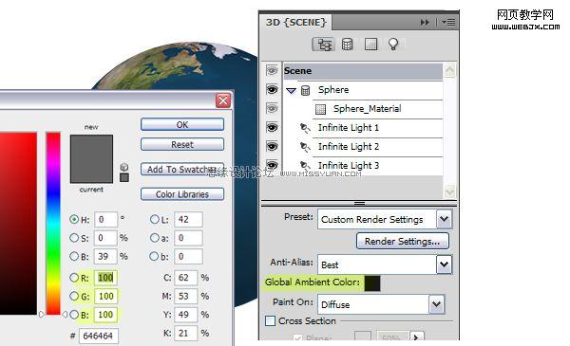Image resolution: width=570 pixels, height=346 pixels.
Task: Toggle visibility of the Scene row
Action: [x=272, y=71]
